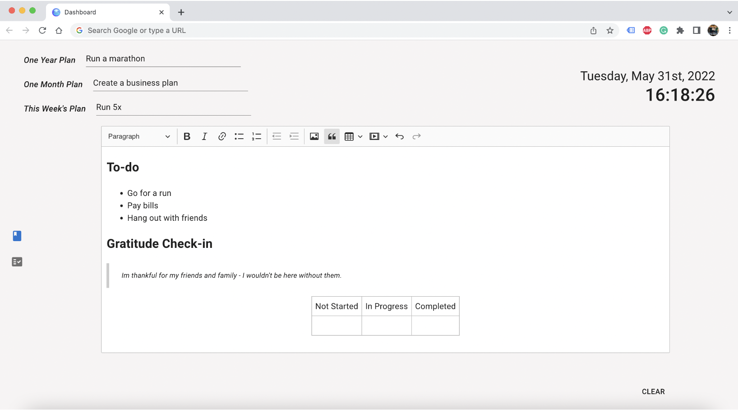Toggle italic formatting in editor toolbar
The image size is (738, 410).
[x=204, y=136]
